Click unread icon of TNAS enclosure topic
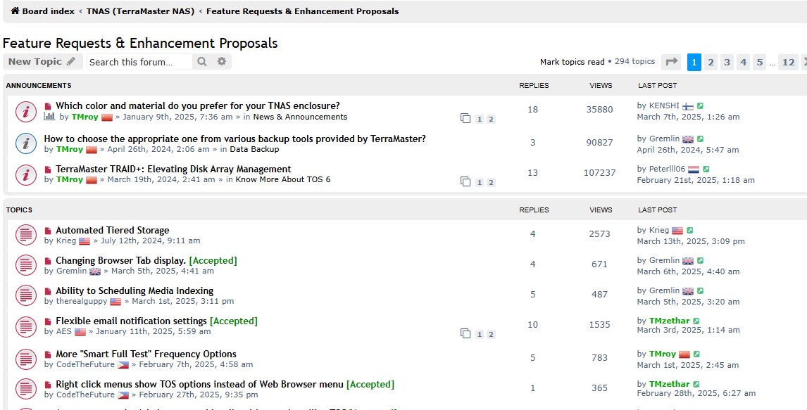 point(48,106)
